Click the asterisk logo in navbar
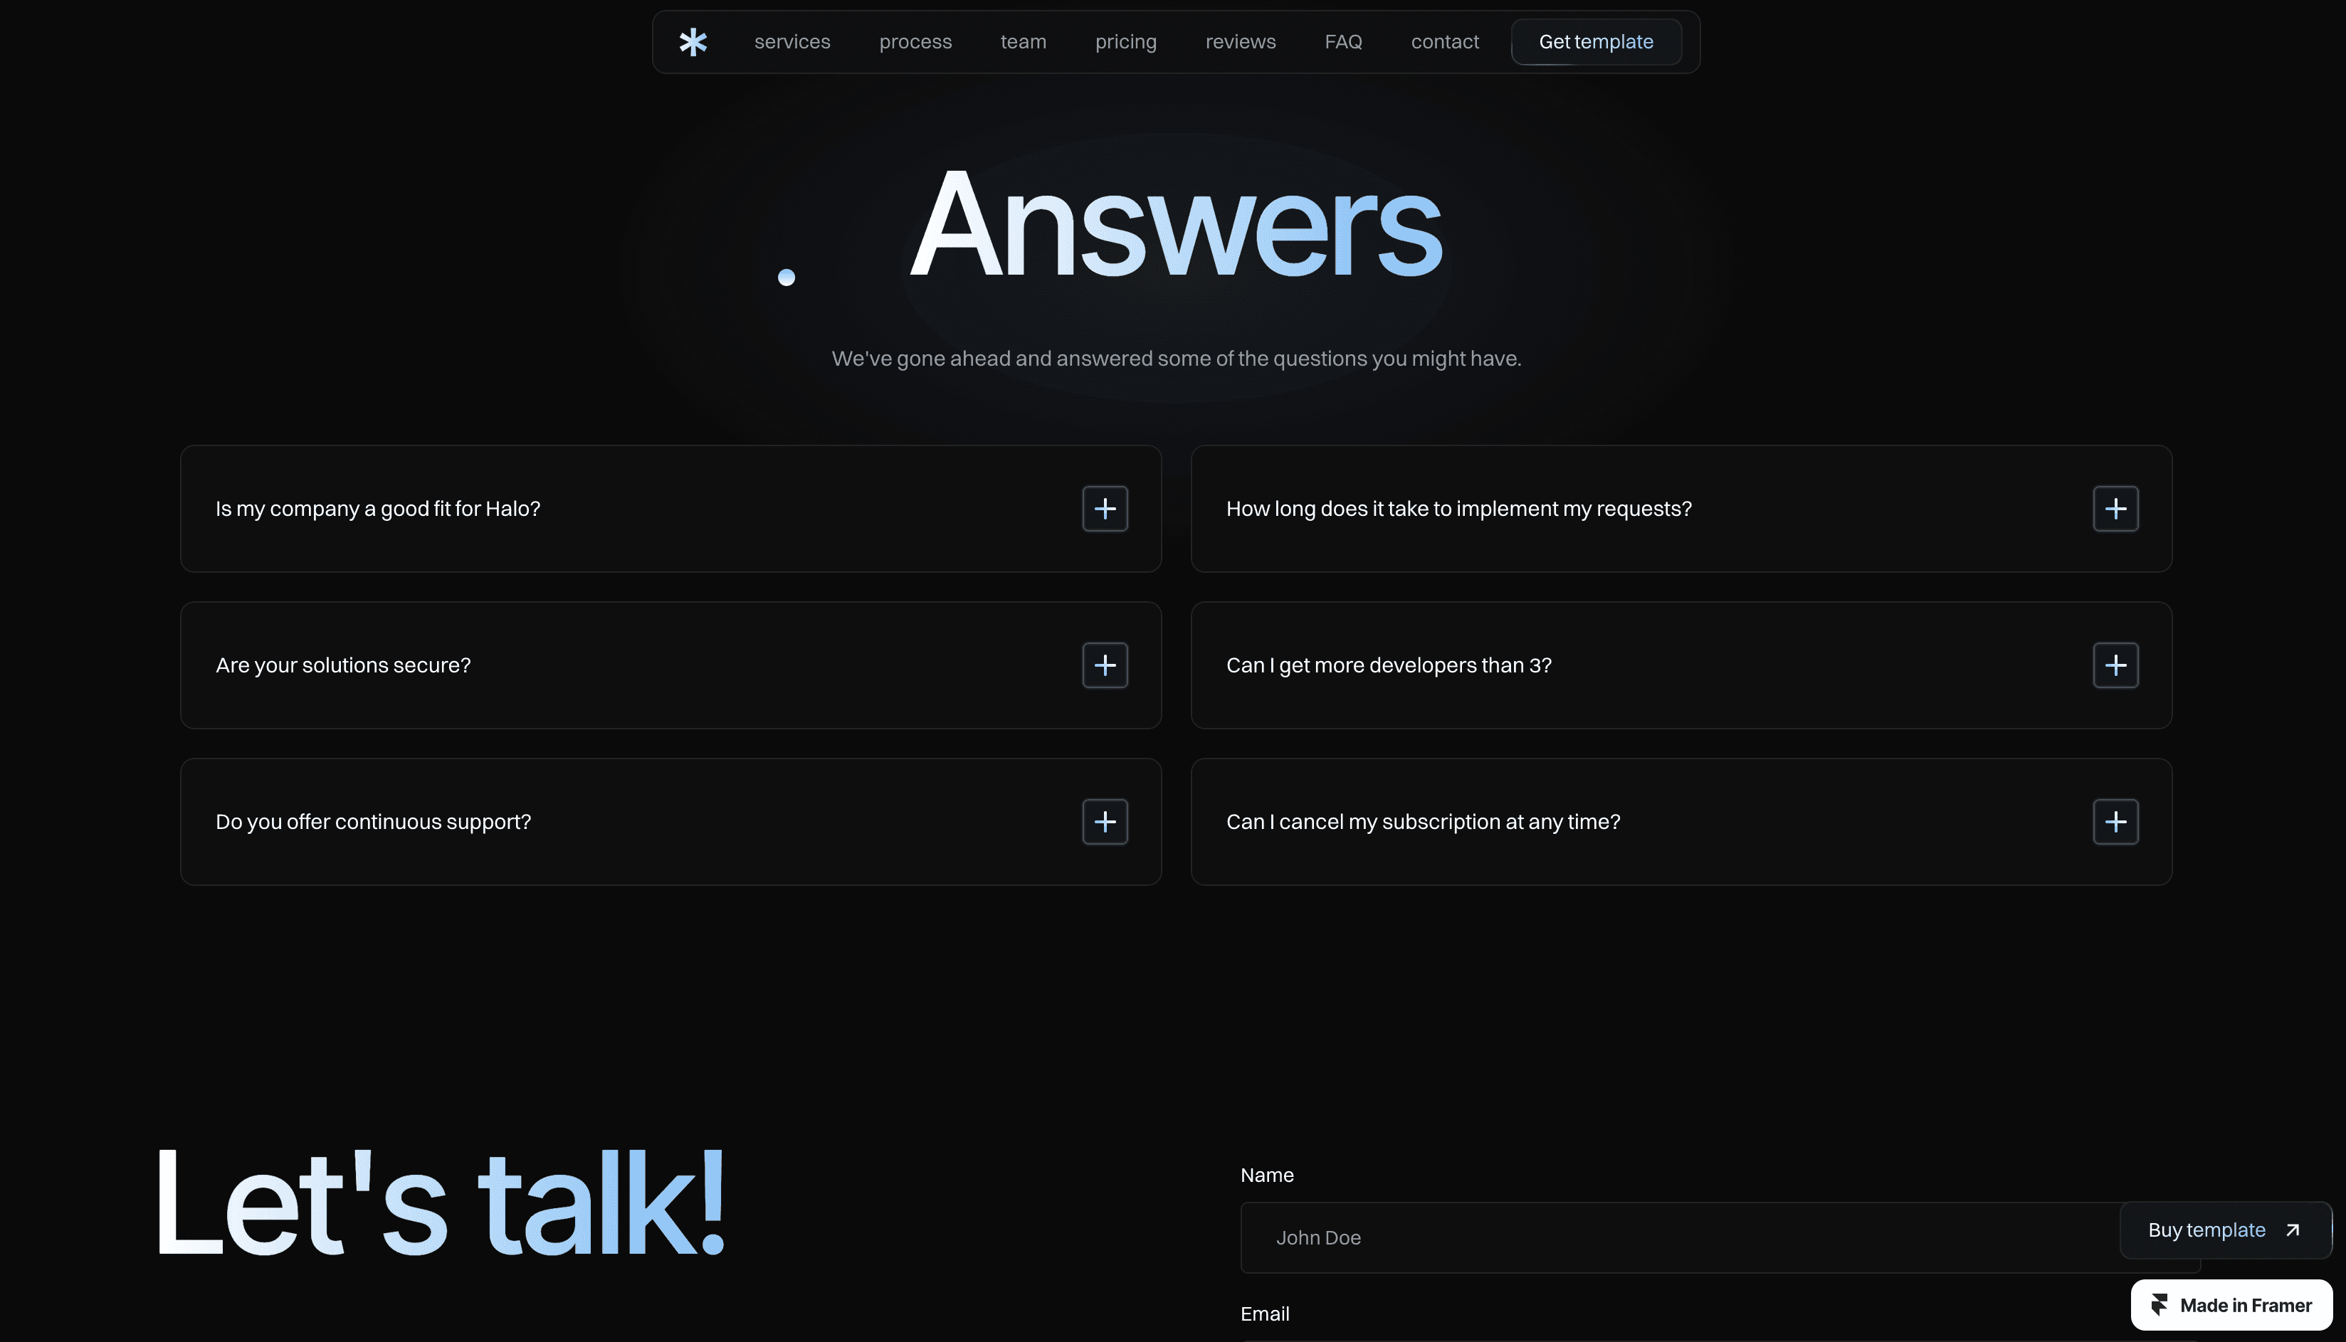 click(693, 43)
